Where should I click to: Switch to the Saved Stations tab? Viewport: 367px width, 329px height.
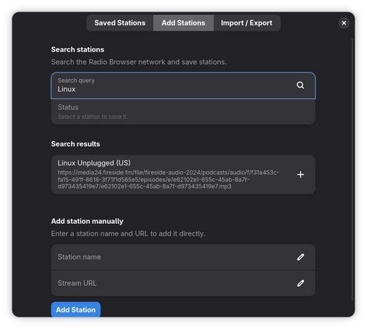120,23
